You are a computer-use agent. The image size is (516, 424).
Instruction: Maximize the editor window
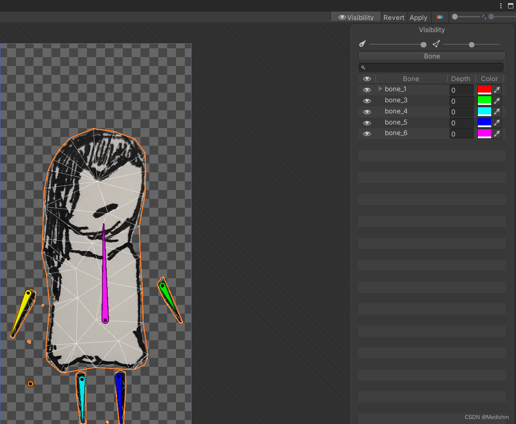(510, 6)
